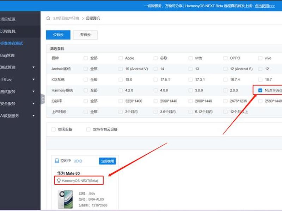Image resolution: width=282 pixels, height=211 pixels.
Task: Check the 全部 box in 分辨率 row
Action: tap(86, 101)
